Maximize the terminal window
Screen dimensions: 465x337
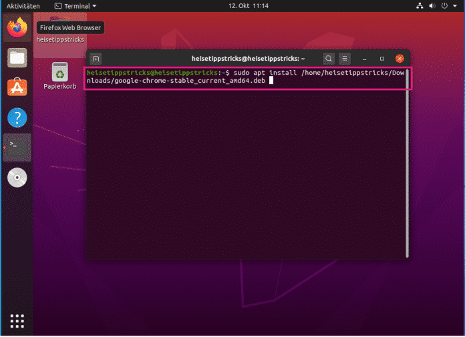pyautogui.click(x=382, y=59)
